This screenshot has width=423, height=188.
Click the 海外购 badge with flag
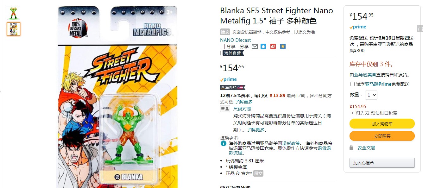[x=233, y=88]
